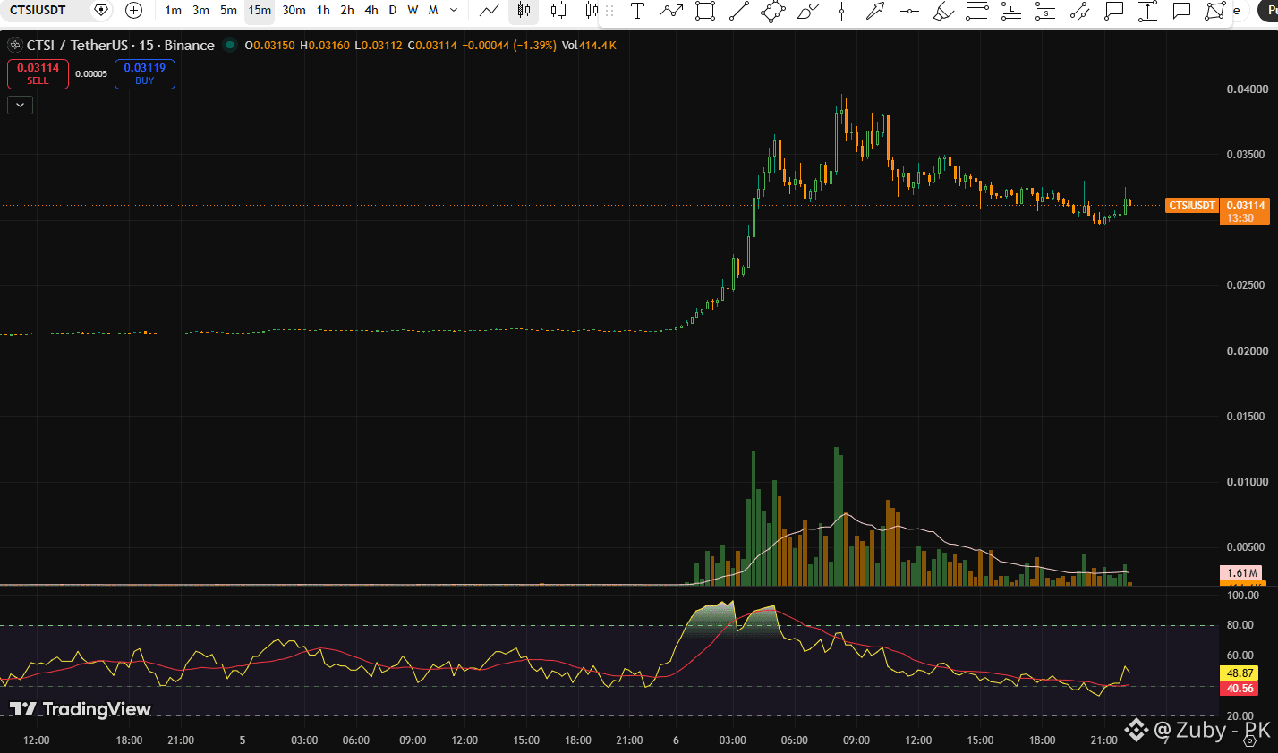The height and width of the screenshot is (753, 1278).
Task: Collapse the legend with the chevron button
Action: [21, 105]
